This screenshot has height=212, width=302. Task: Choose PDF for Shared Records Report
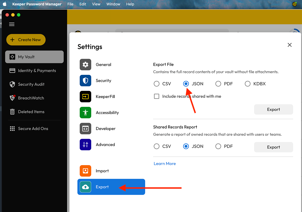click(218, 146)
